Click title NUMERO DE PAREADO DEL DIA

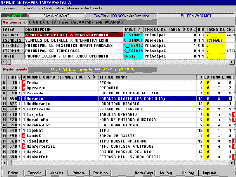(148, 93)
